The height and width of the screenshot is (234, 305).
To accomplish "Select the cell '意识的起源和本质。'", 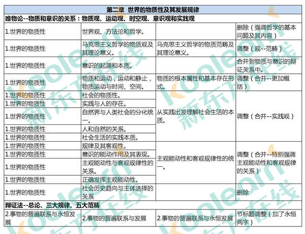I will [x=105, y=66].
